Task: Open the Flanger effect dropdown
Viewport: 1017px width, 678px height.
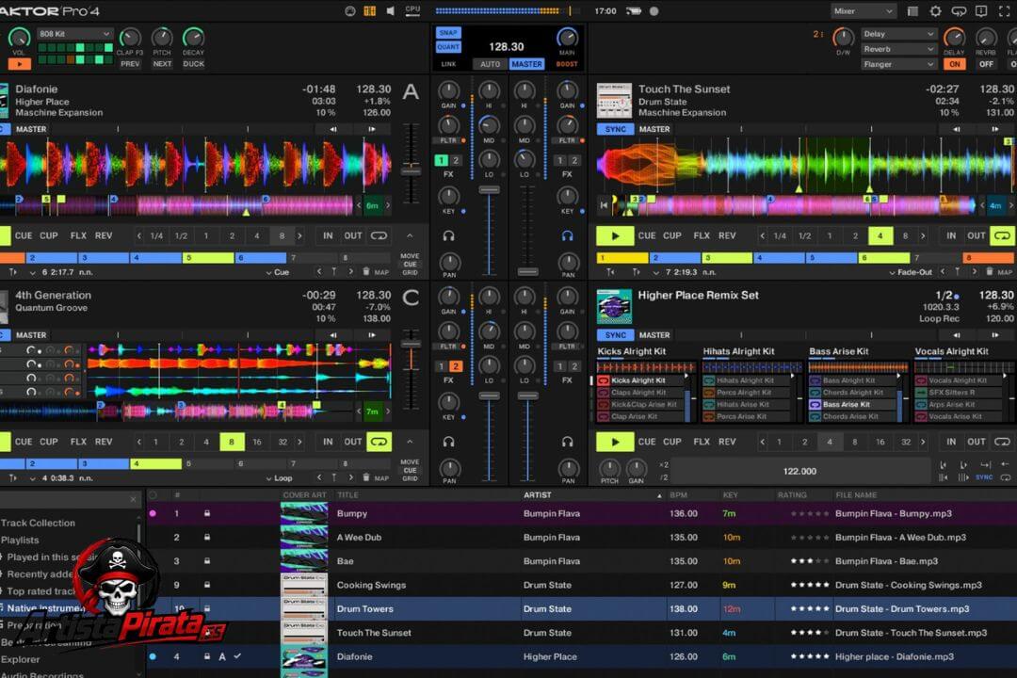Action: 898,64
